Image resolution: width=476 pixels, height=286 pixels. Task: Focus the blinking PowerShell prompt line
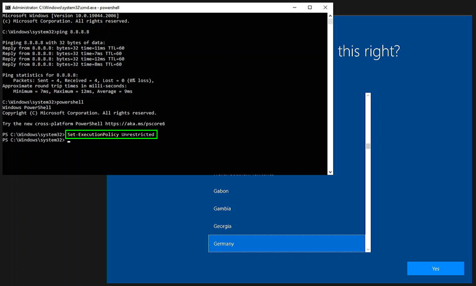pyautogui.click(x=68, y=140)
